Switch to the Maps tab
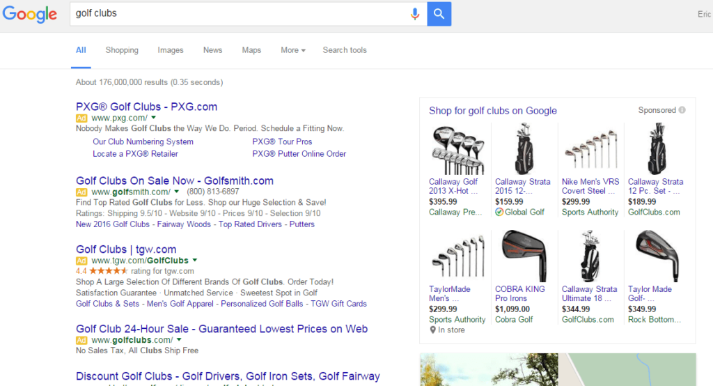This screenshot has height=386, width=713. pos(251,50)
